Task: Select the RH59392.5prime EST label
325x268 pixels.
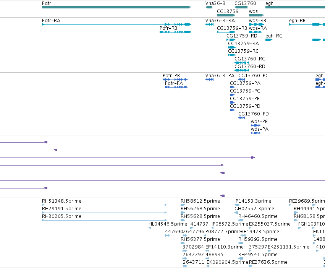Action: pos(258,239)
